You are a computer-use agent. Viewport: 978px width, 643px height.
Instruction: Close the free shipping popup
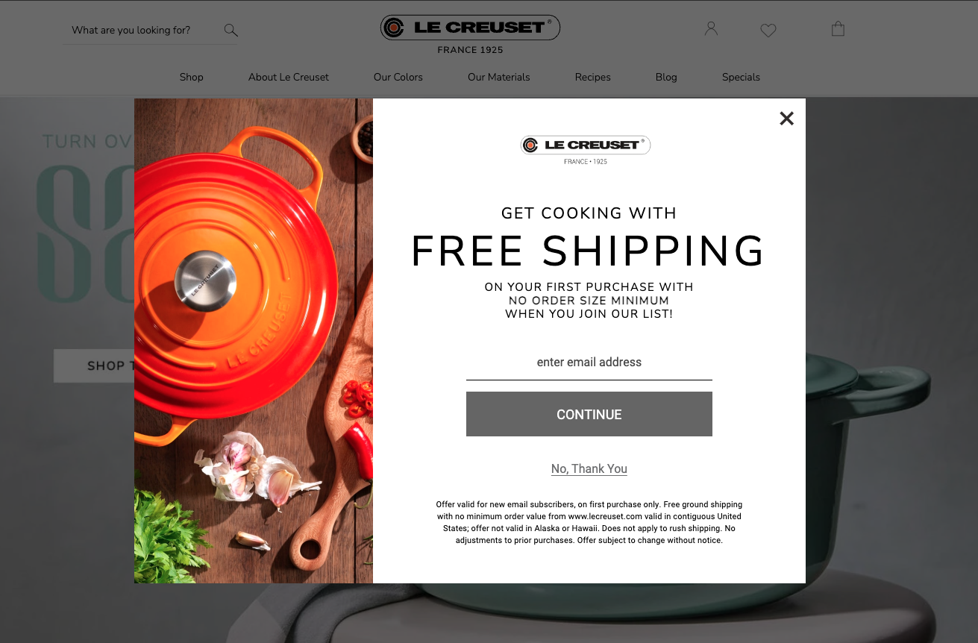786,118
